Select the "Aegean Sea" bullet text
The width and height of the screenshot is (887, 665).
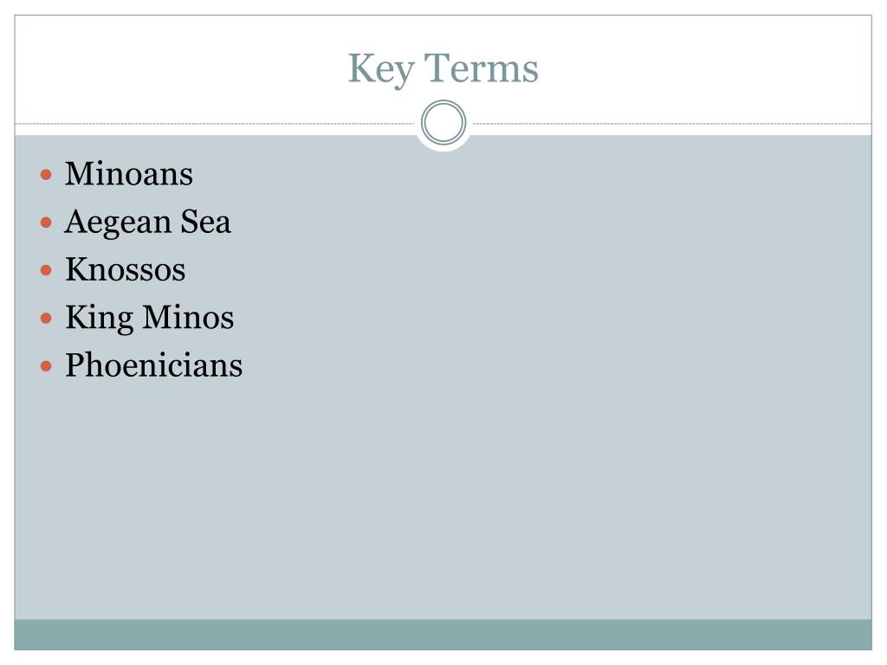tap(147, 223)
